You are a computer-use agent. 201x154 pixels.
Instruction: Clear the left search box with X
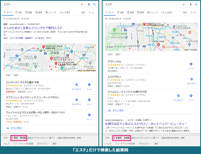click(x=82, y=4)
